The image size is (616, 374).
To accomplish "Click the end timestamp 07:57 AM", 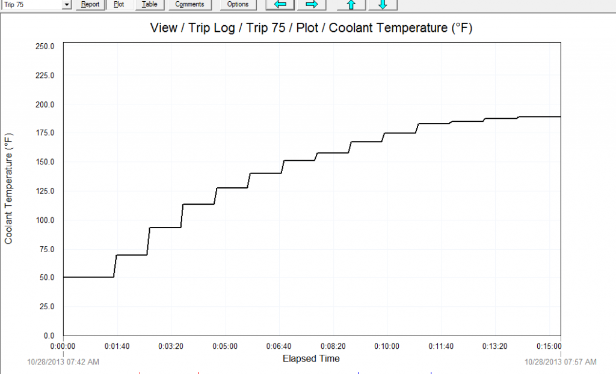I will 561,362.
